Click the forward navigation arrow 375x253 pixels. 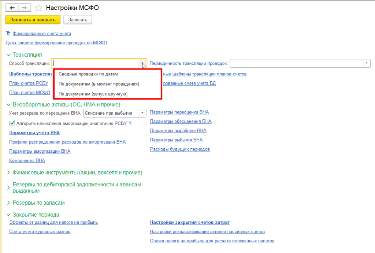25,8
